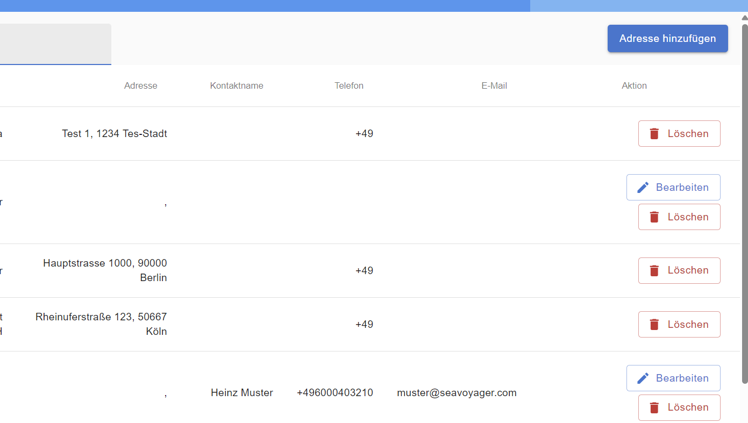Viewport: 748px width, 423px height.
Task: Click the vertical scrollbar thumb
Action: (x=744, y=204)
